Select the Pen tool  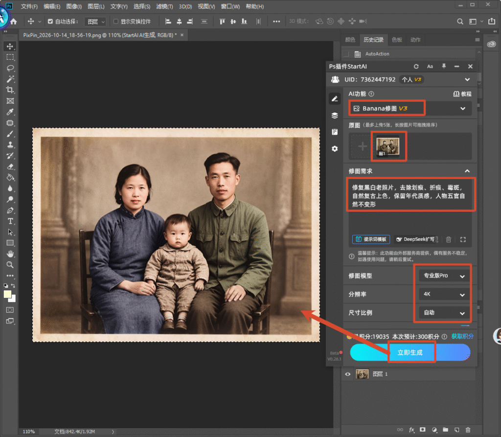coord(10,210)
